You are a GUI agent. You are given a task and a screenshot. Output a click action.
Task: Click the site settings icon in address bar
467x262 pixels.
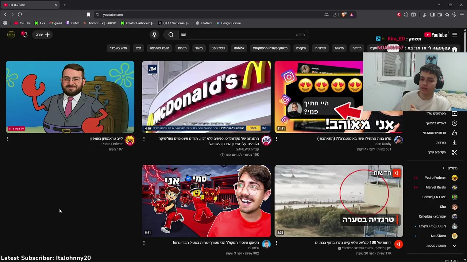97,15
